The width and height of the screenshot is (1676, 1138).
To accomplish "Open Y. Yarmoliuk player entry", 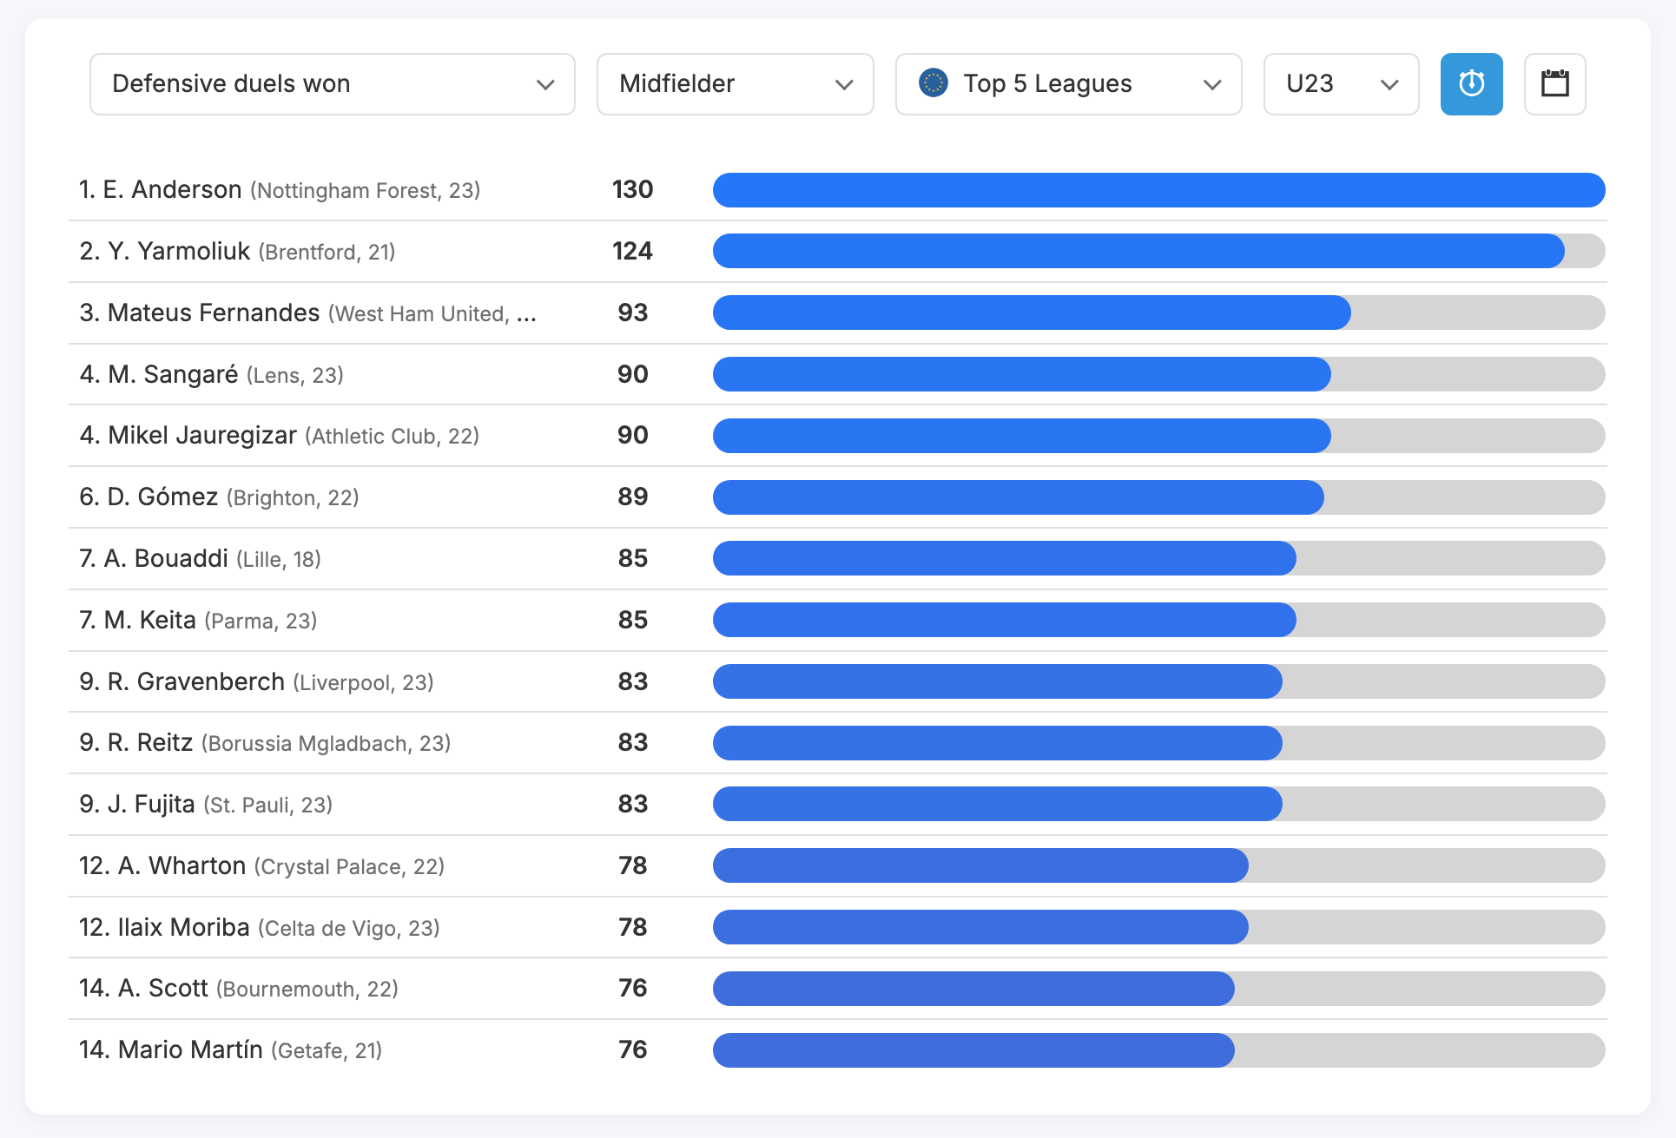I will coord(178,252).
